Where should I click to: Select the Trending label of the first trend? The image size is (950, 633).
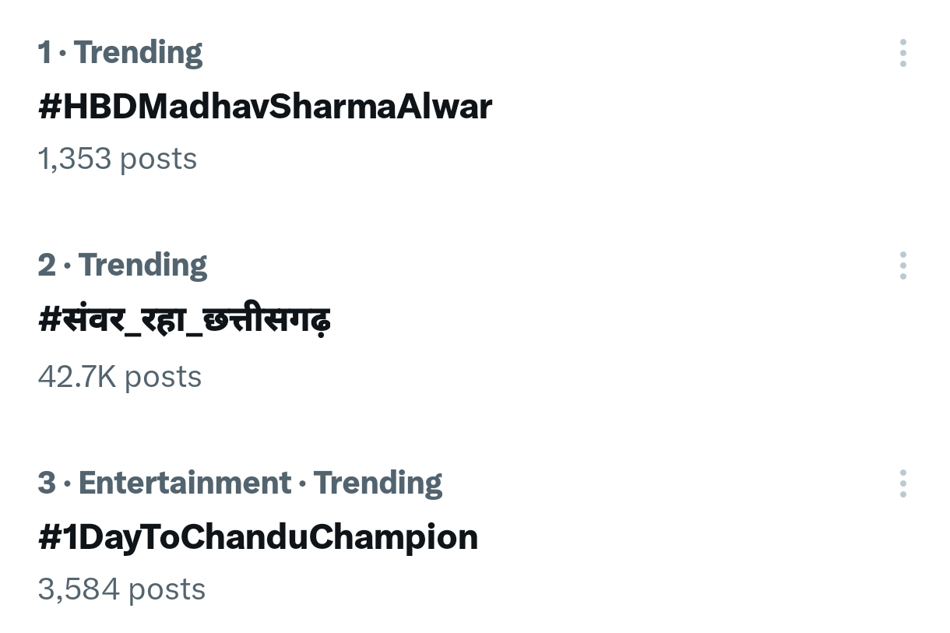click(x=138, y=52)
